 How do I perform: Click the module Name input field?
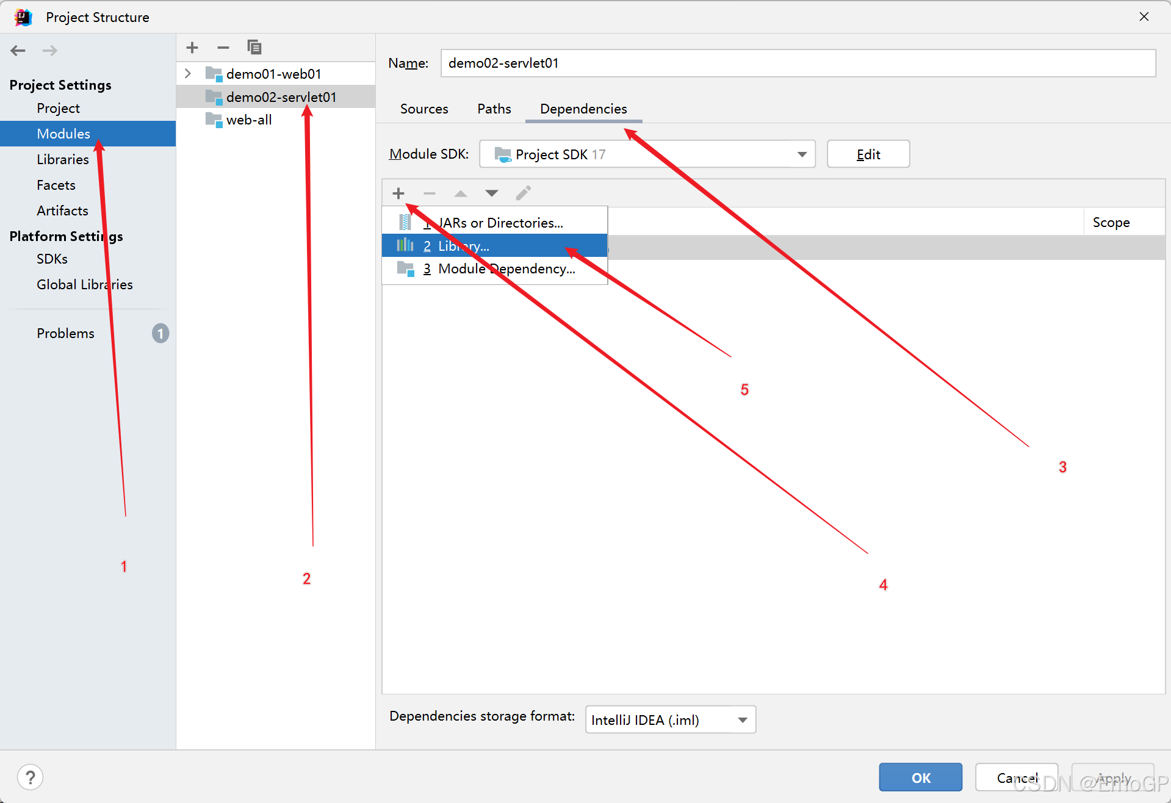point(798,63)
